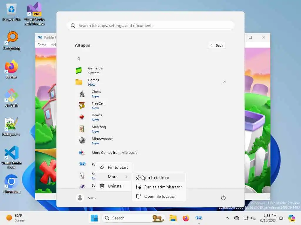This screenshot has height=225, width=301.
Task: Click the muted volume tray icon
Action: point(253,218)
